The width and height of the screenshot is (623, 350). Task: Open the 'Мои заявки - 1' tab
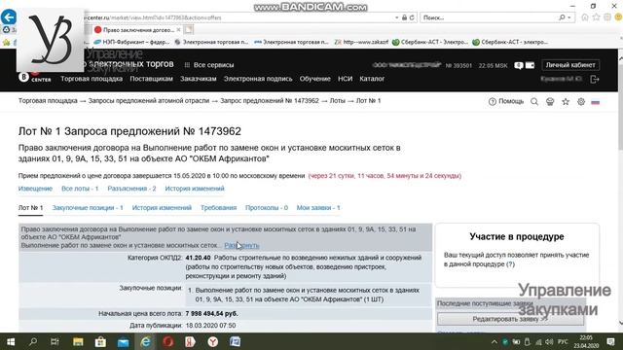click(318, 207)
